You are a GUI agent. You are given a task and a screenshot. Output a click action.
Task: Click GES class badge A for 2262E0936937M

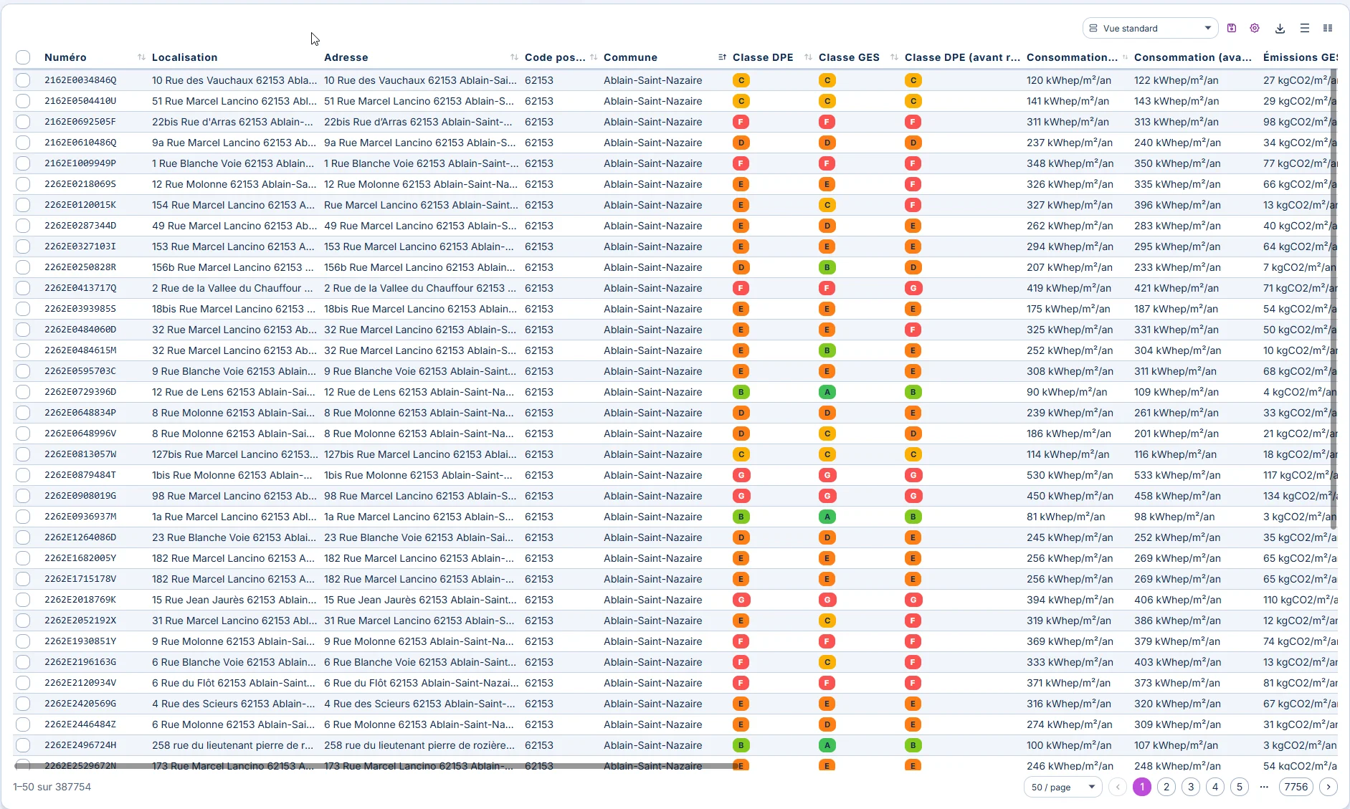tap(827, 517)
